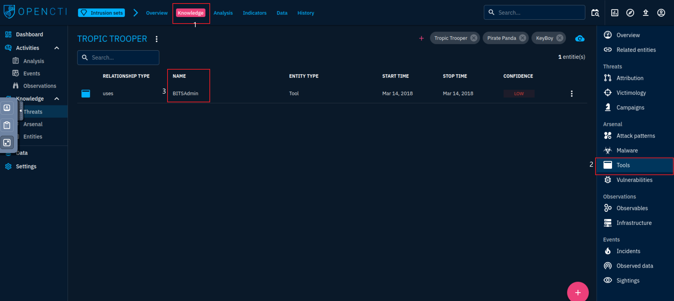Open Victimology in right panel
The width and height of the screenshot is (674, 301).
coord(635,93)
